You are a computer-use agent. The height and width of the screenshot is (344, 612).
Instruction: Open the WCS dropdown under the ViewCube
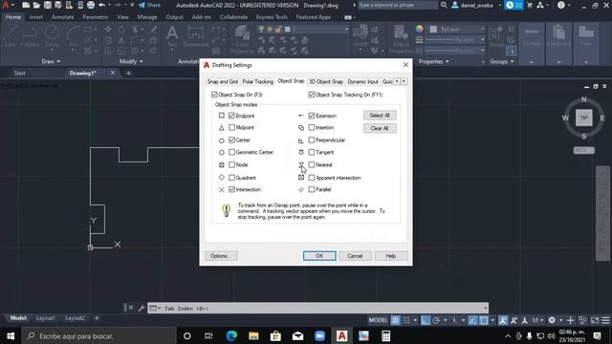(584, 150)
